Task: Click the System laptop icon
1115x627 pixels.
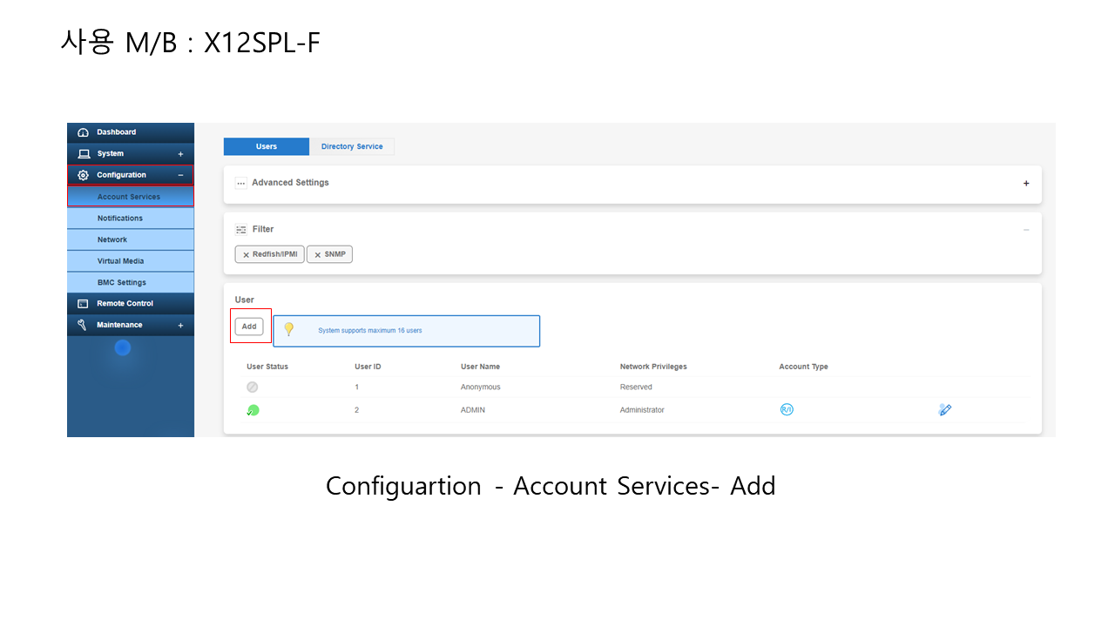Action: (x=84, y=154)
